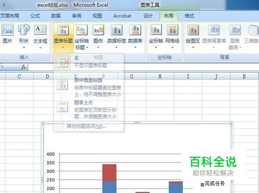Select the tallest red stacked bar segment
Screen dimensions: 259x193
(109, 173)
